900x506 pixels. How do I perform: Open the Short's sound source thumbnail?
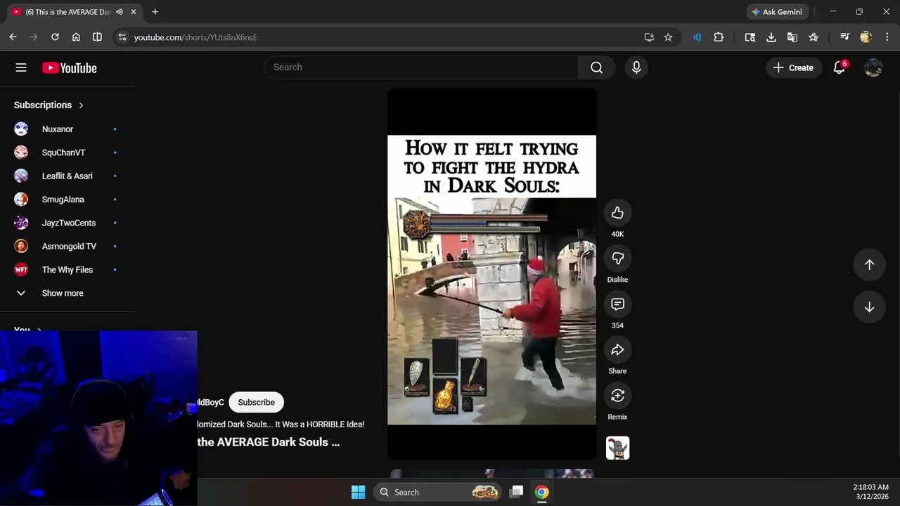coord(617,448)
